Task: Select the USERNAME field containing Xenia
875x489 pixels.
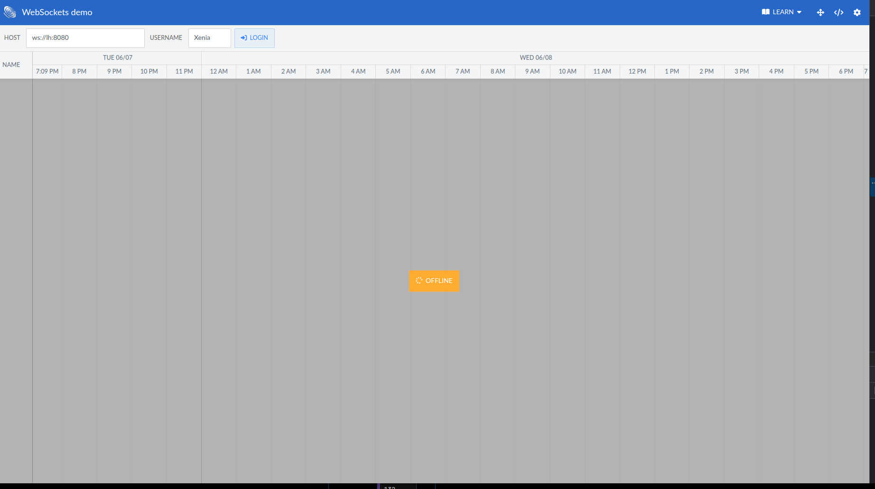Action: [209, 38]
